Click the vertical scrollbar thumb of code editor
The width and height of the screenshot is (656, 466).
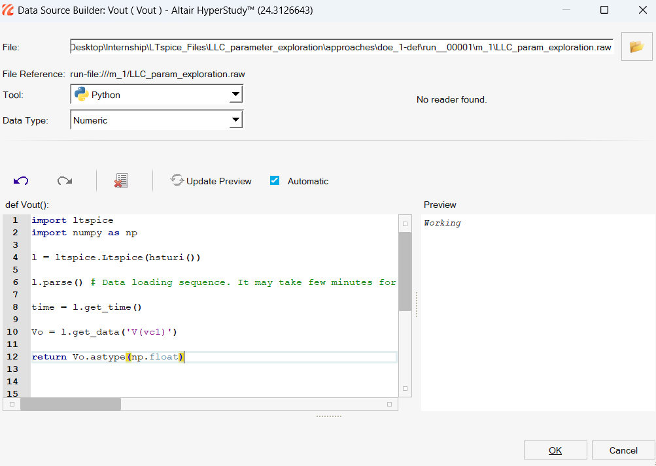[405, 272]
